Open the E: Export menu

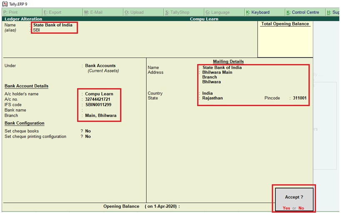tap(63, 12)
